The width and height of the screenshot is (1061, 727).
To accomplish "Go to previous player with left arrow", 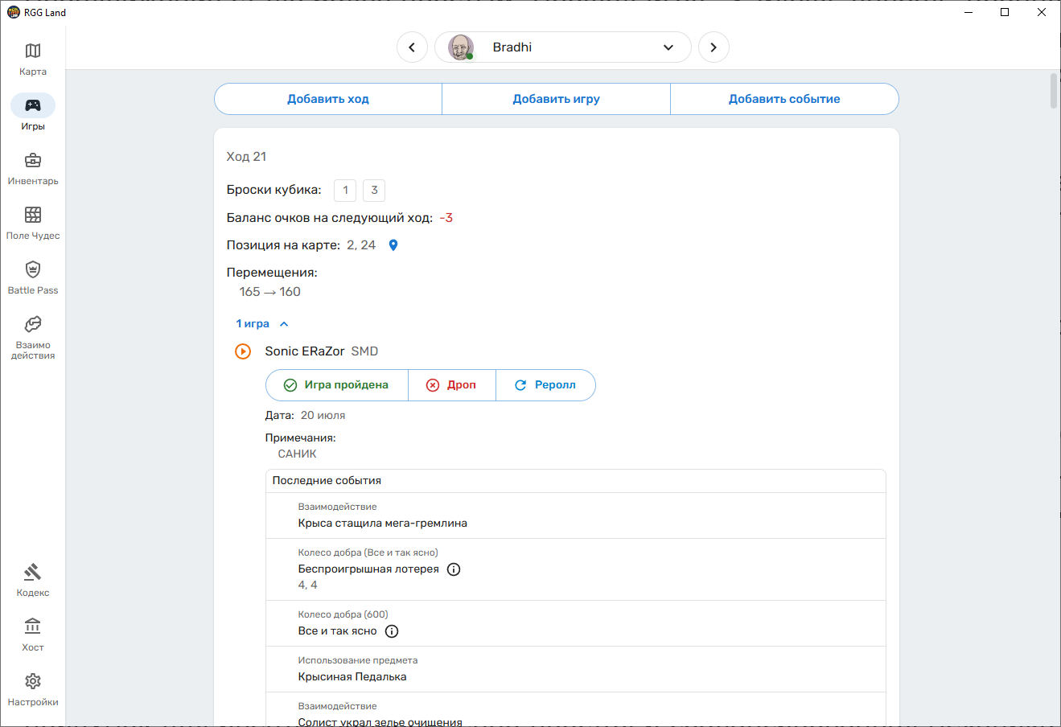I will point(412,47).
